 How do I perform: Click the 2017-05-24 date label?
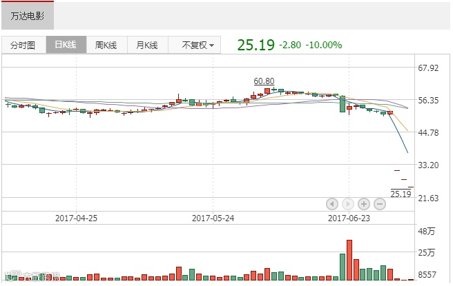coord(213,218)
